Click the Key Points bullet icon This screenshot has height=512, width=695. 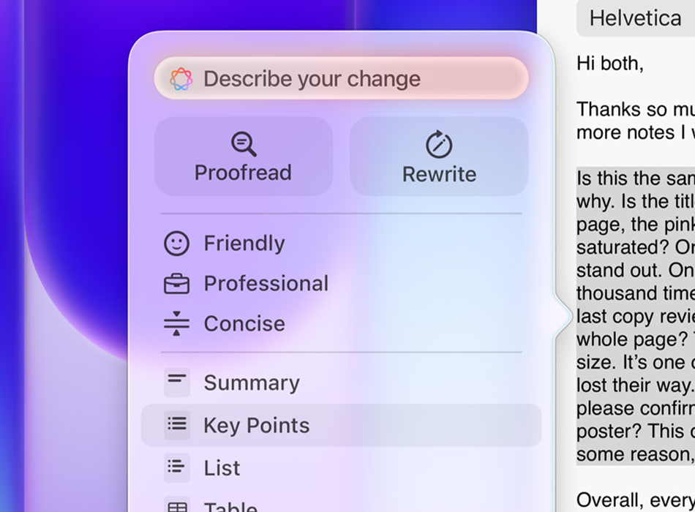click(176, 425)
